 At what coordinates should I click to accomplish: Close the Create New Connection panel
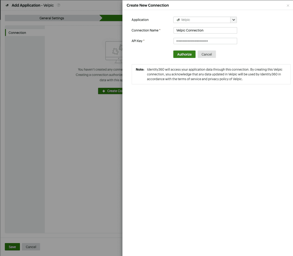coord(288,6)
